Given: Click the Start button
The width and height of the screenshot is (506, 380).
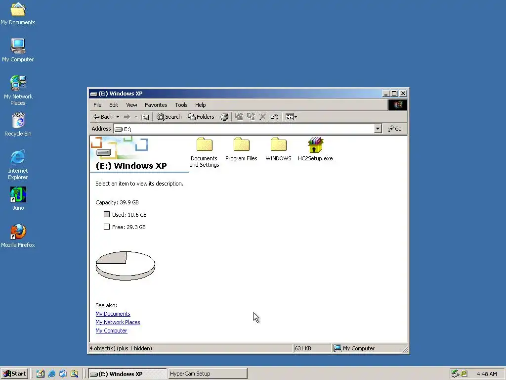Looking at the screenshot, I should tap(14, 374).
